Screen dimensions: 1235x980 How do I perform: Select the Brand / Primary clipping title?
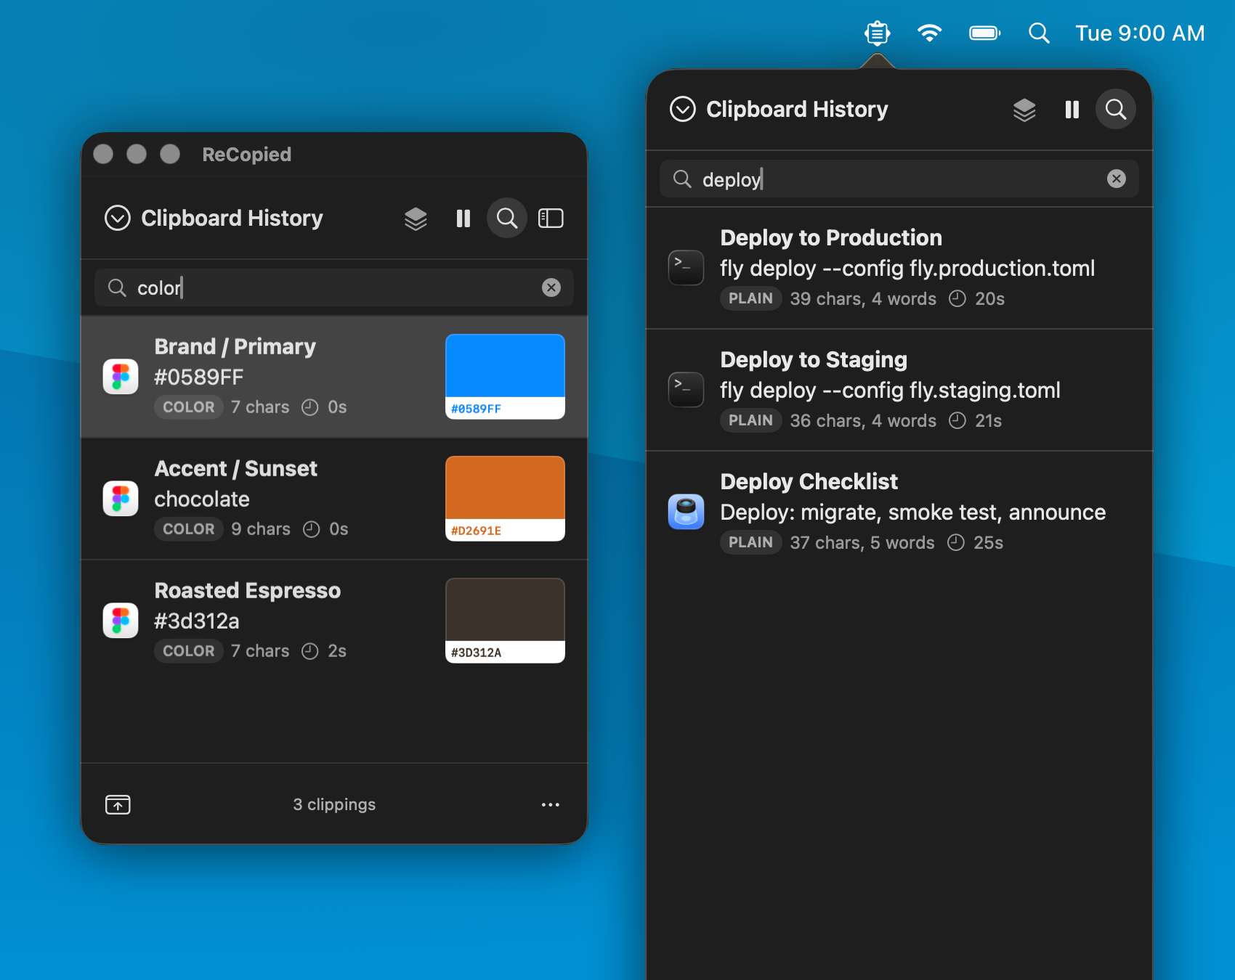coord(235,346)
